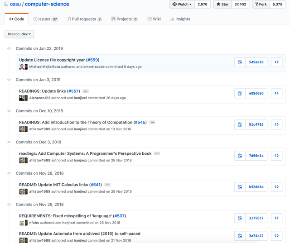
Task: Copy full SHA for commit e89d89d
Action: (240, 93)
